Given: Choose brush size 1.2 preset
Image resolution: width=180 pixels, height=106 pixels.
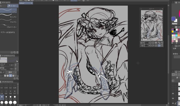Looking at the screenshot, I should [x=6, y=98].
